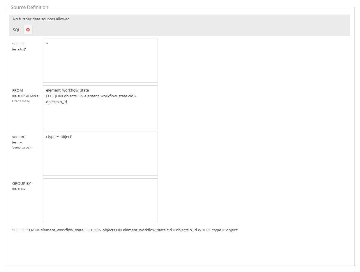Click the empty GROUP BY text area

coord(100,200)
